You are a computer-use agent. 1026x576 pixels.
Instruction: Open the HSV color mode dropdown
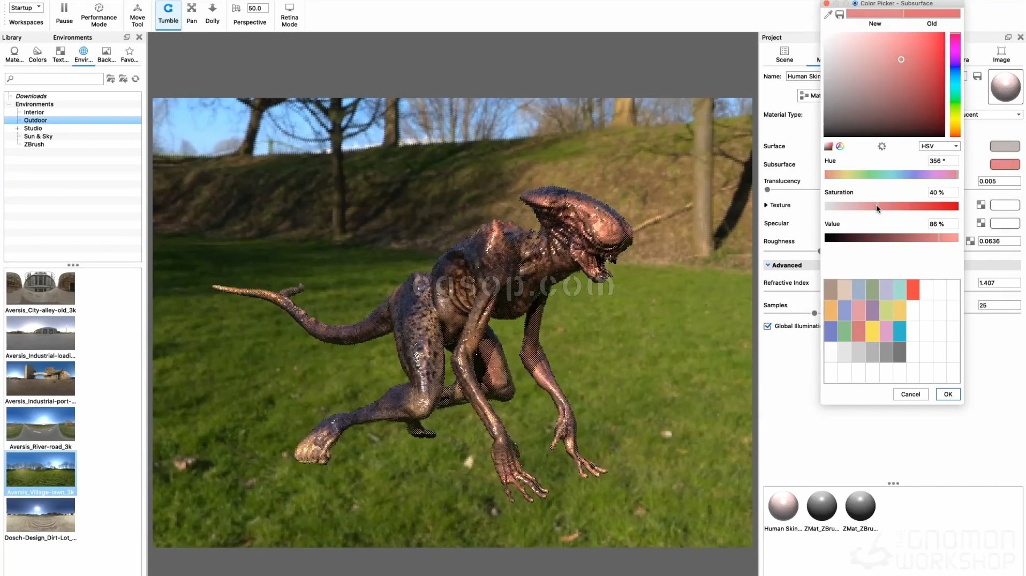[x=939, y=146]
